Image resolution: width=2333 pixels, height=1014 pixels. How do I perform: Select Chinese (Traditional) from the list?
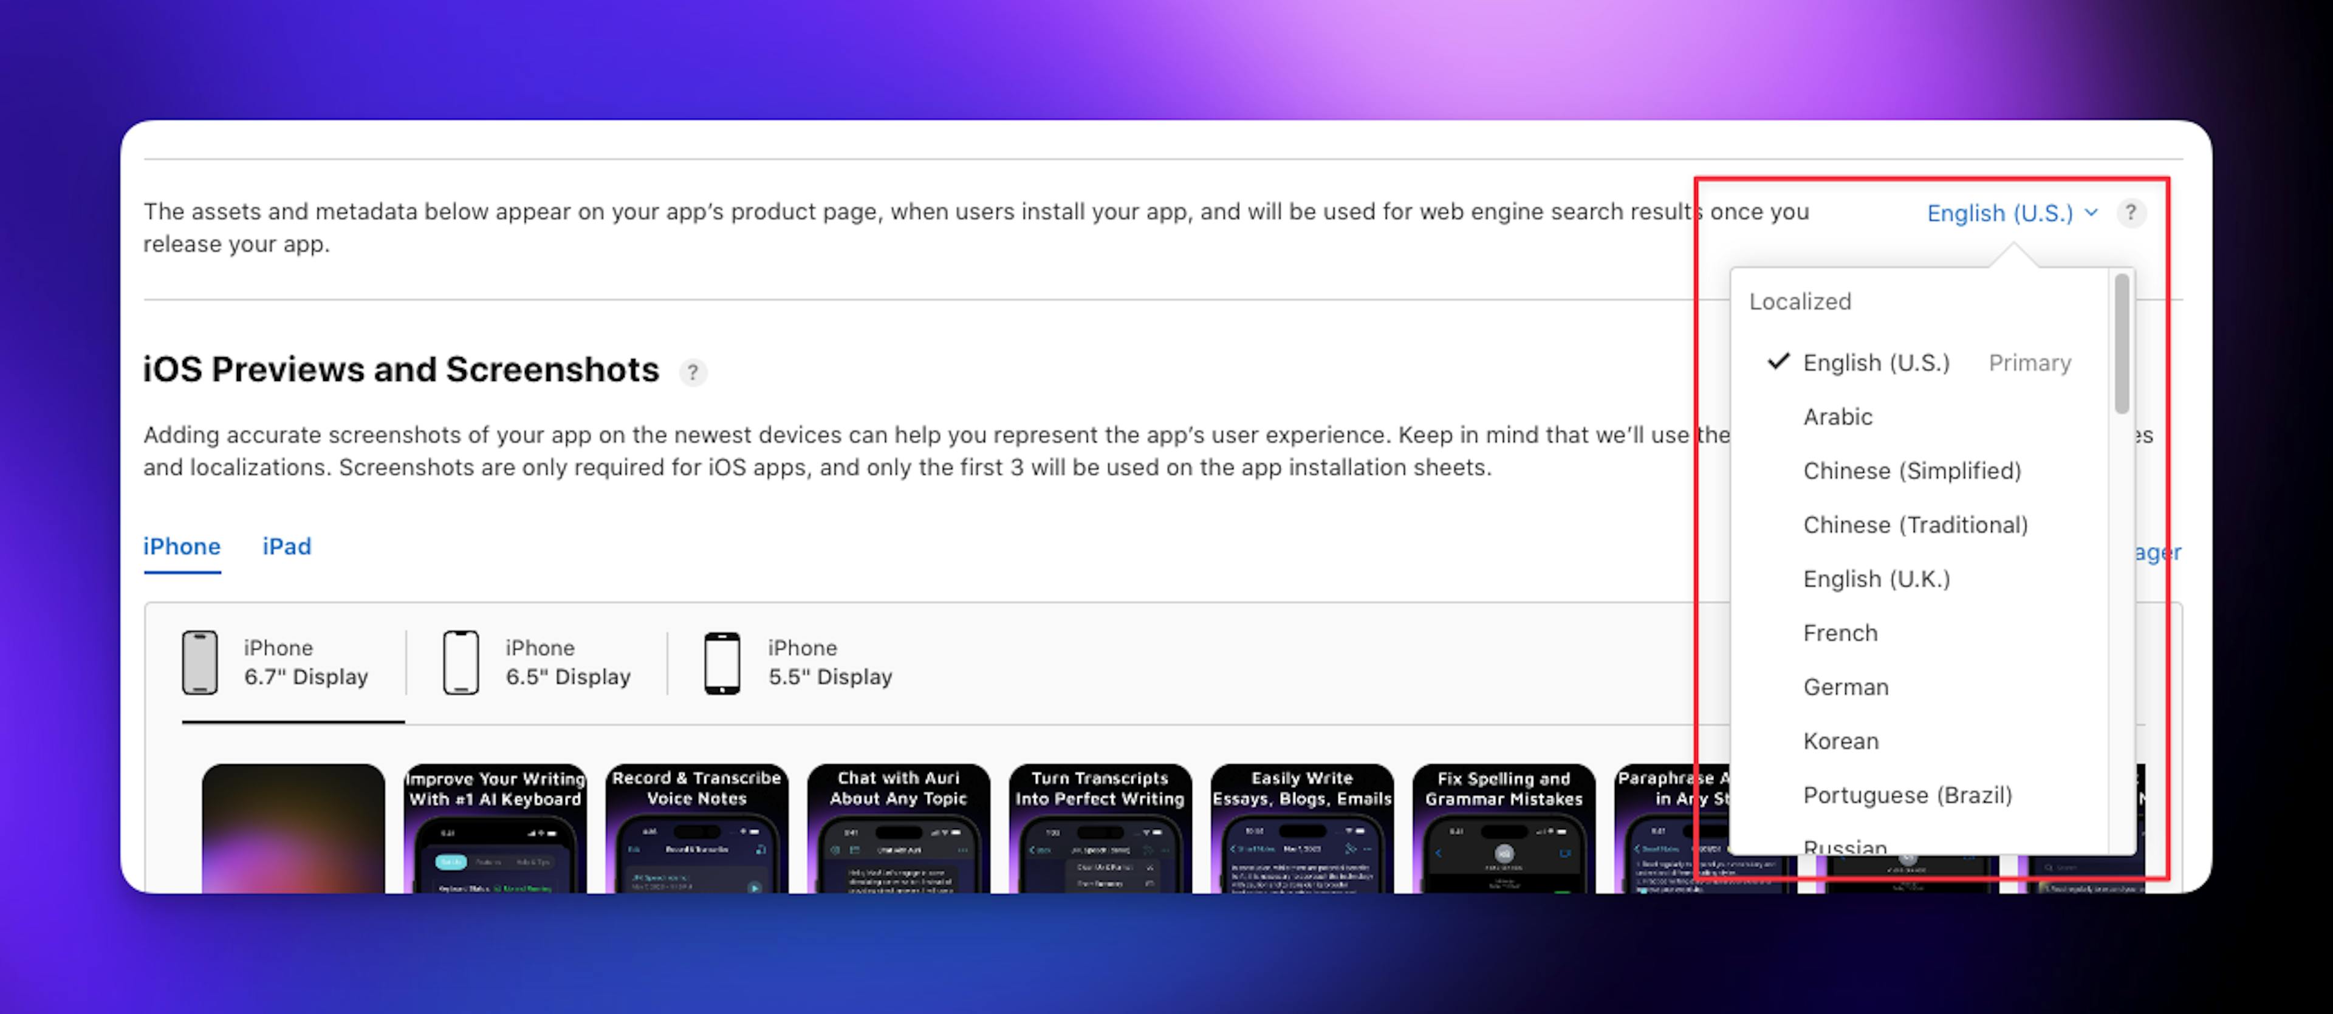pos(1914,525)
